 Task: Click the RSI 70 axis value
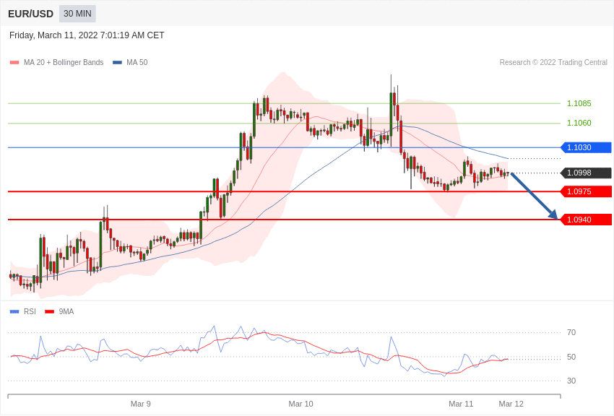coord(571,332)
